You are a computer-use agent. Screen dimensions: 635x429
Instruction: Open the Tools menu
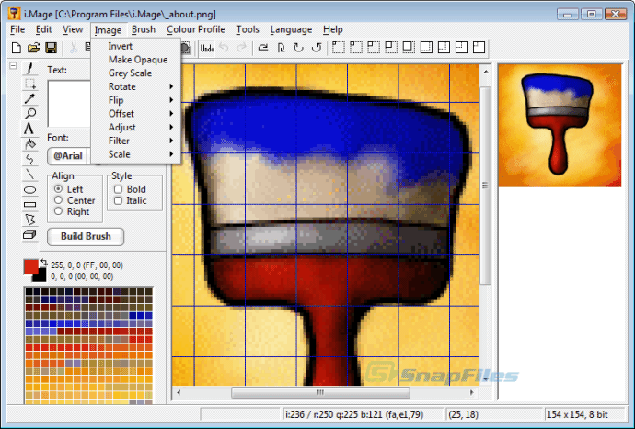coord(248,29)
